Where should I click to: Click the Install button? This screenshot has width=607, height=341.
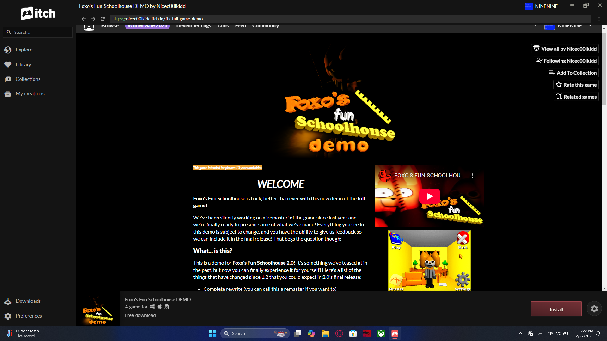tap(556, 309)
